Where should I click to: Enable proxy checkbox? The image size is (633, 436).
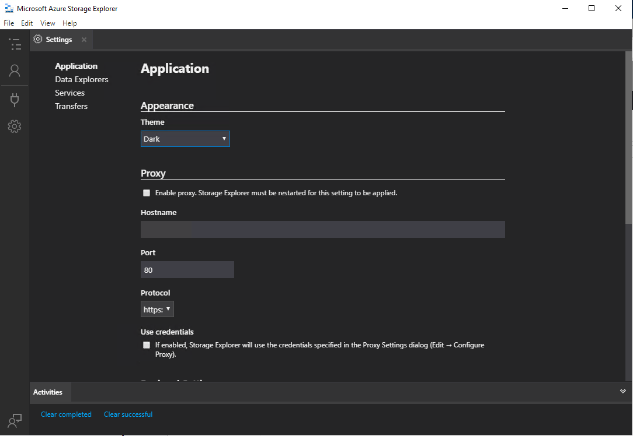point(147,193)
